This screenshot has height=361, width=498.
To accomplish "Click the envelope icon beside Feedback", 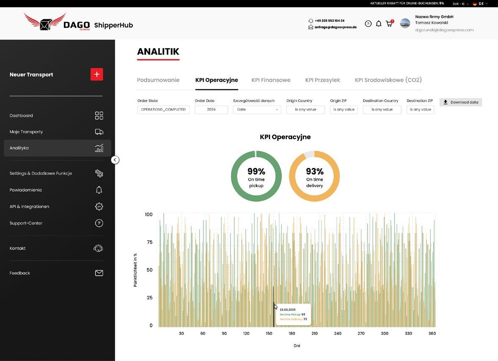I will pos(99,273).
